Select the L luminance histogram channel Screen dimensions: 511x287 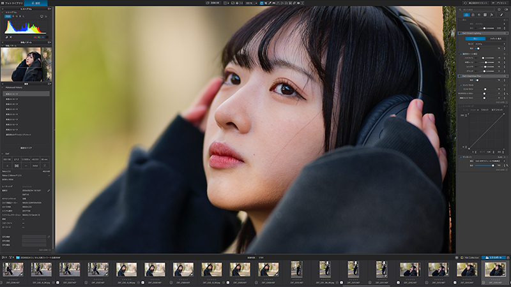point(23,17)
